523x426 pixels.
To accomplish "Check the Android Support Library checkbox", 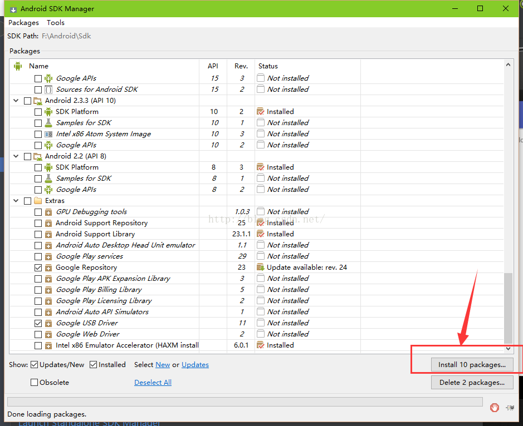I will tap(38, 234).
